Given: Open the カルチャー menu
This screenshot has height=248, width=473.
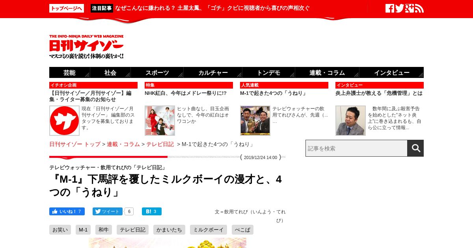Looking at the screenshot, I should (x=213, y=72).
